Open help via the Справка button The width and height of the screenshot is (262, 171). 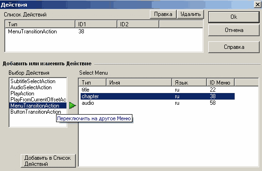pyautogui.click(x=234, y=47)
